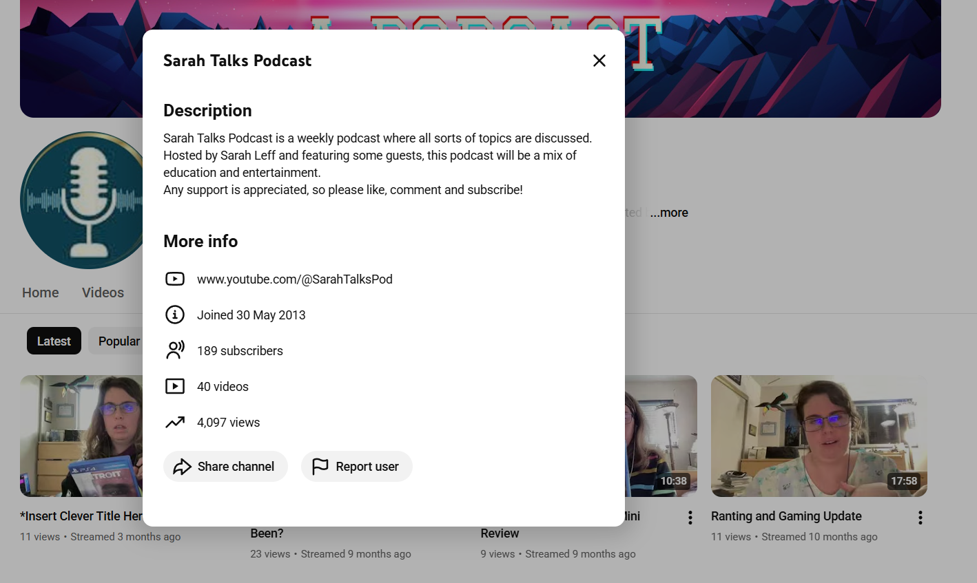The image size is (977, 583).
Task: Click the subscribers people icon
Action: [175, 350]
